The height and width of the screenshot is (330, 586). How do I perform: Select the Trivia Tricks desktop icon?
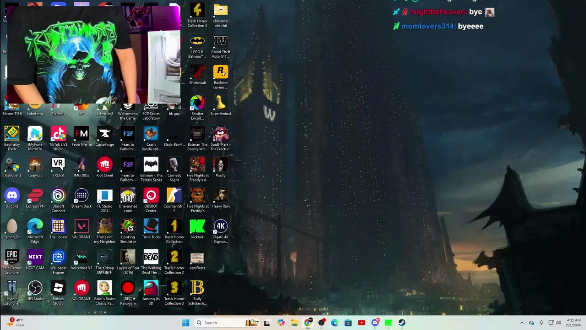[151, 229]
